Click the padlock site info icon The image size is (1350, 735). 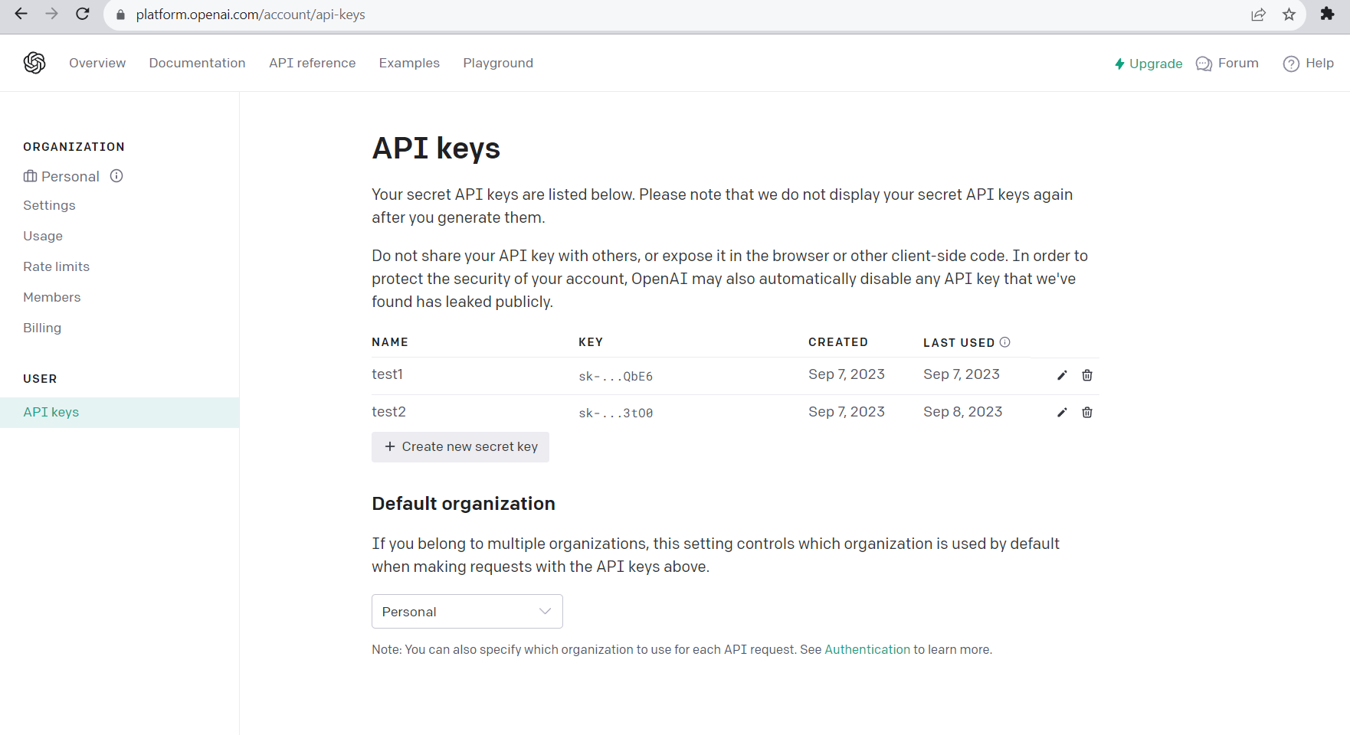120,15
